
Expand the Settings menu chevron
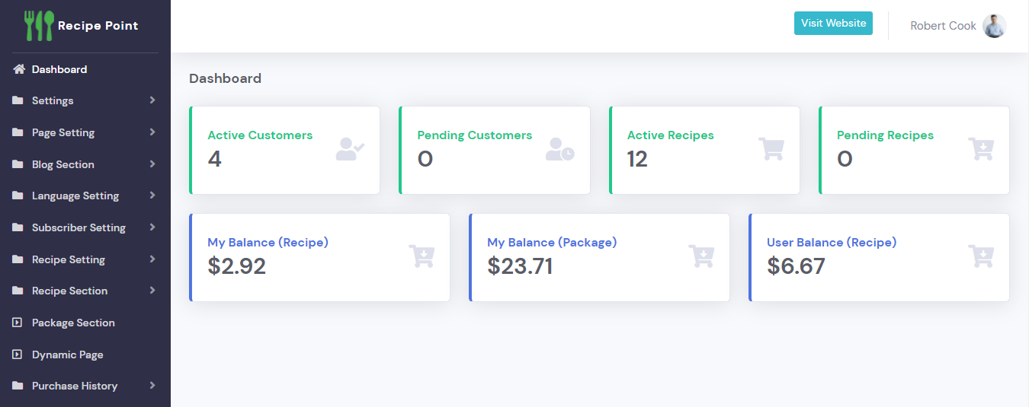click(x=152, y=100)
